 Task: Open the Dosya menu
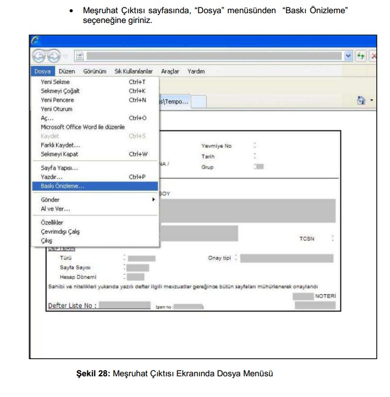(42, 71)
